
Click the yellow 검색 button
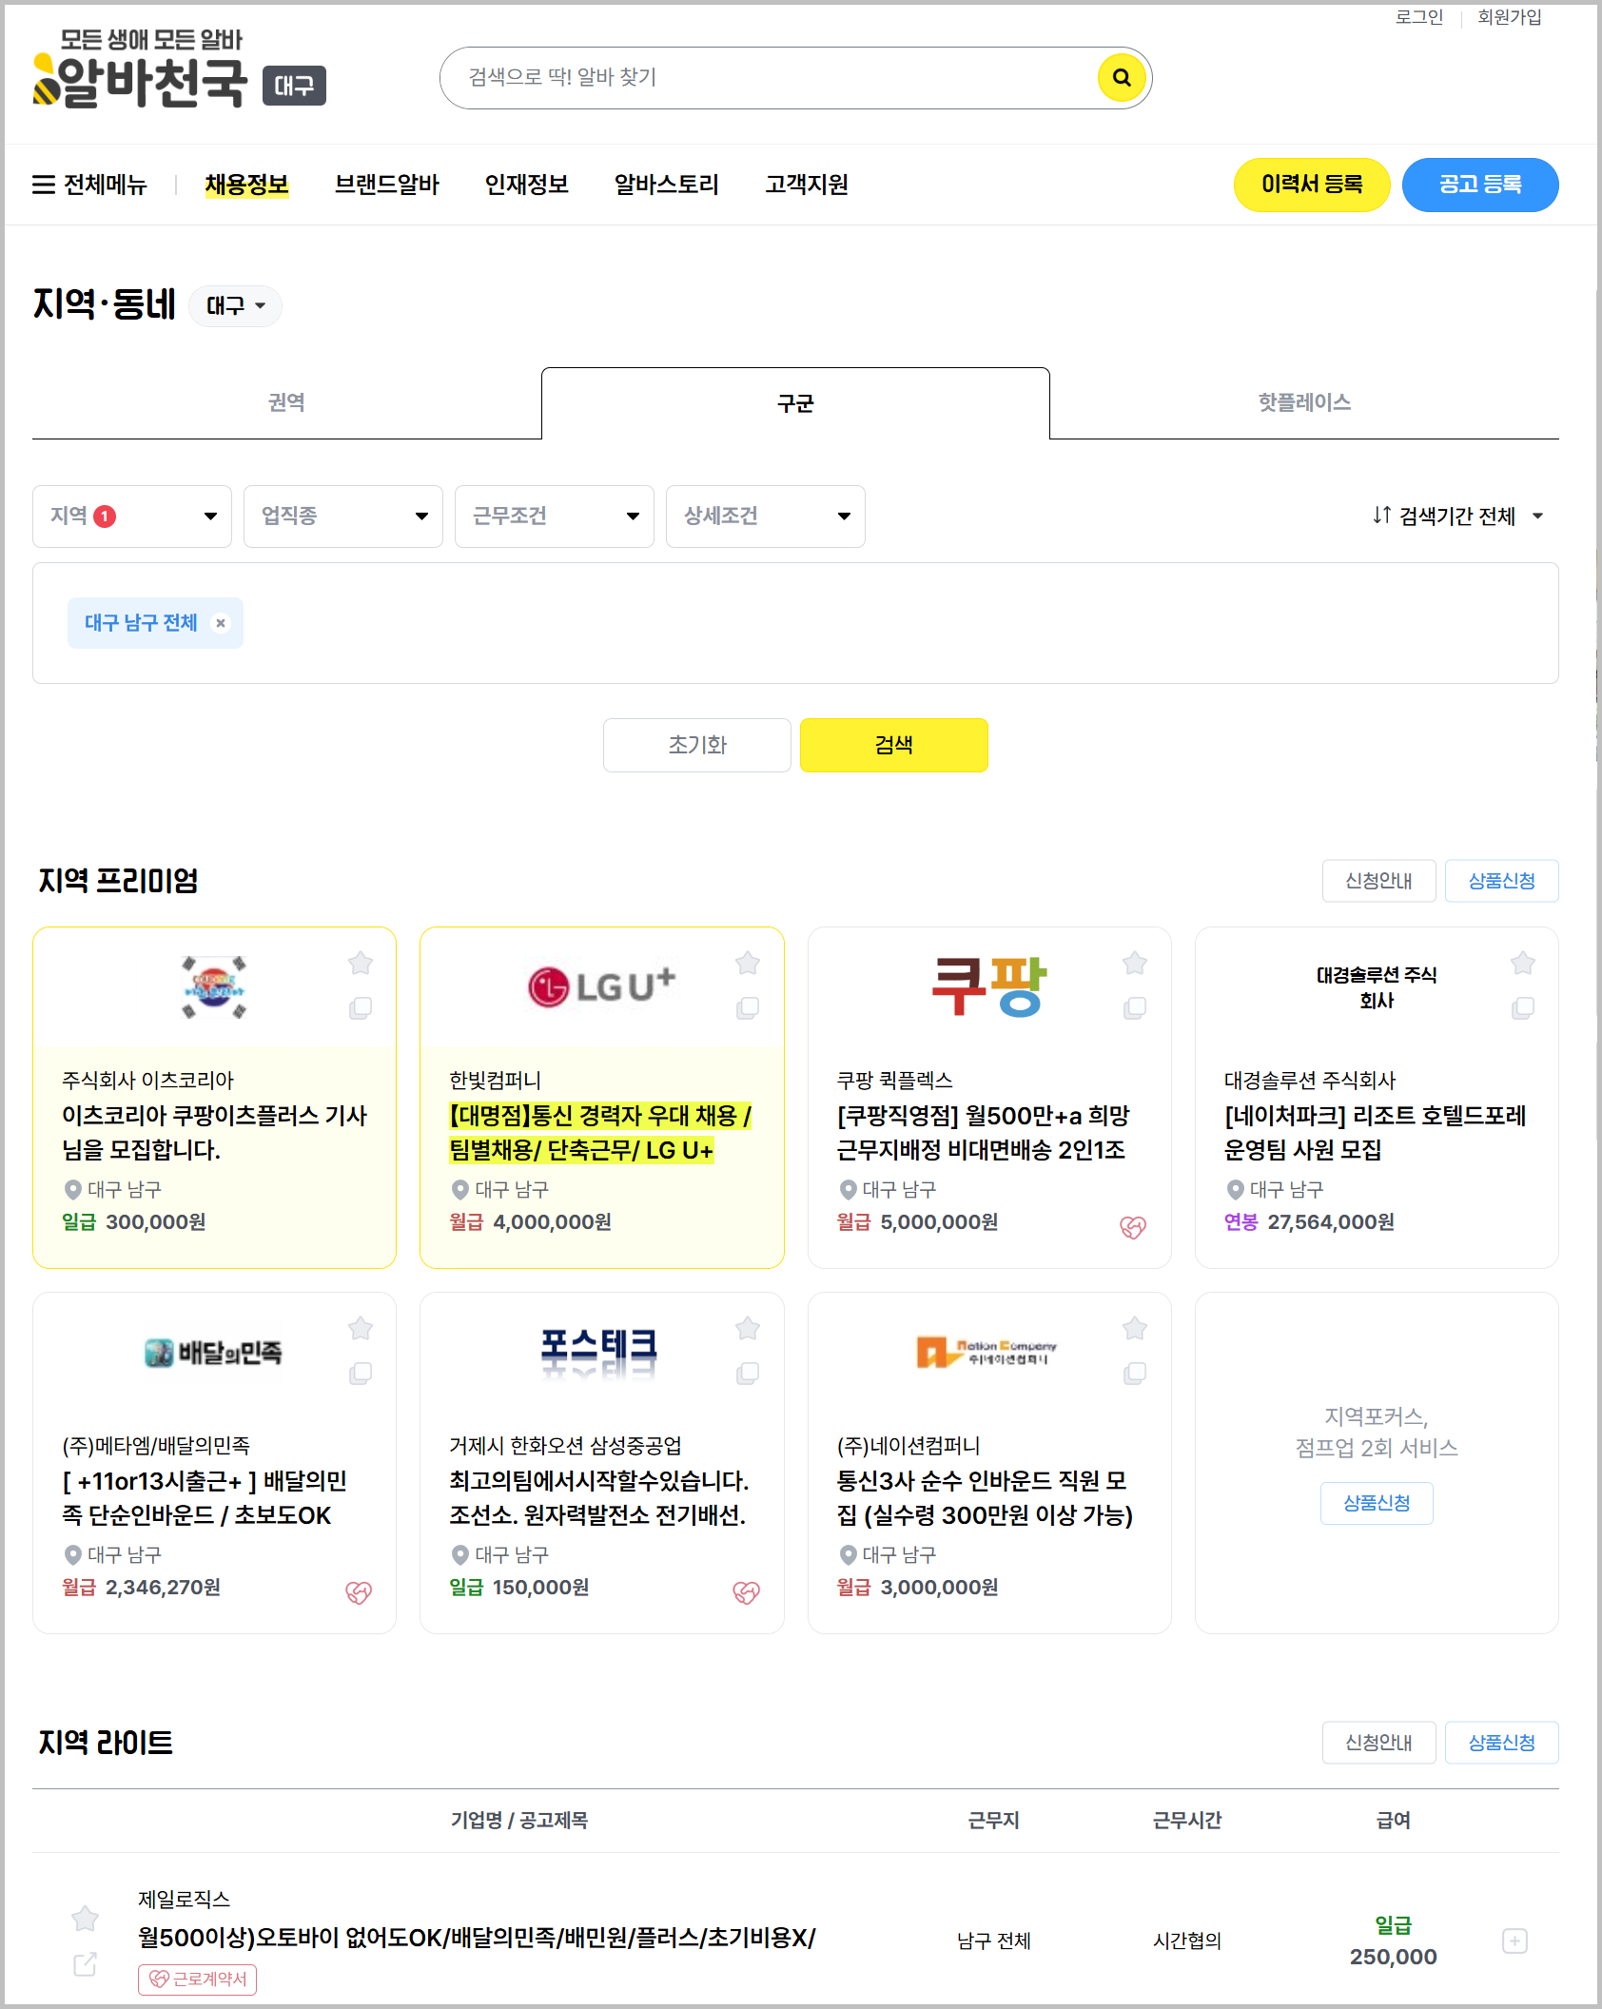point(894,745)
